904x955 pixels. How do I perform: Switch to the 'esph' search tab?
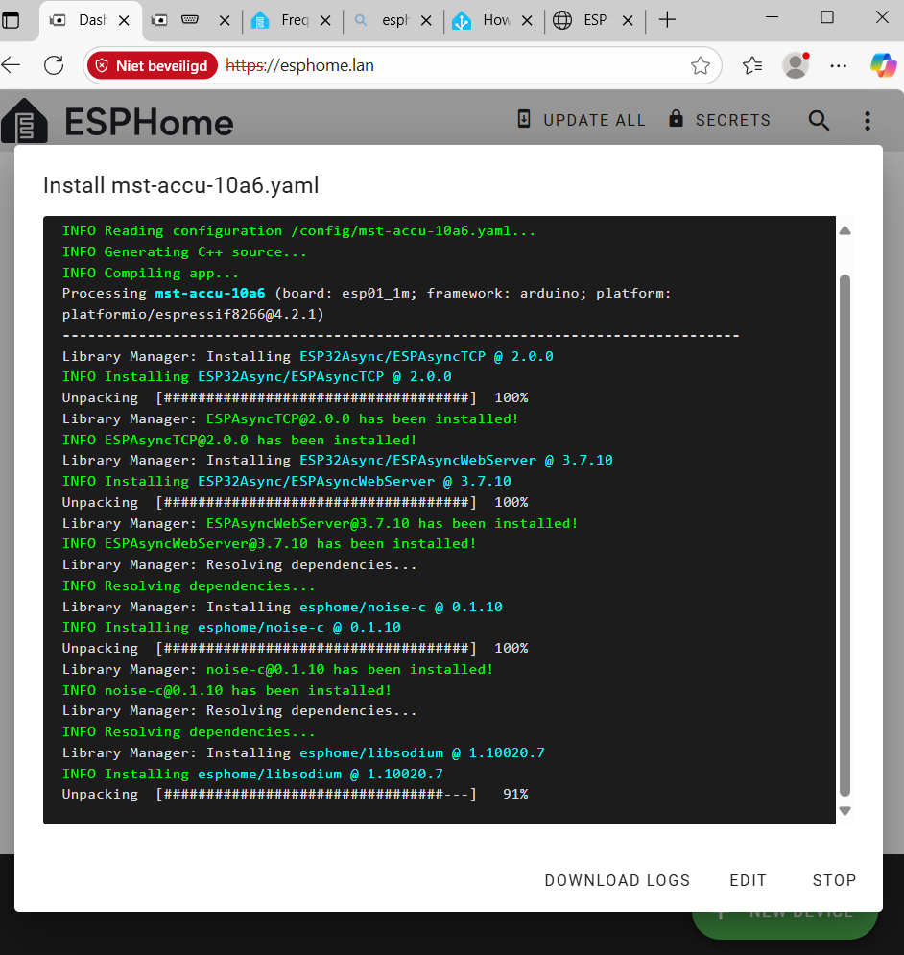[393, 21]
